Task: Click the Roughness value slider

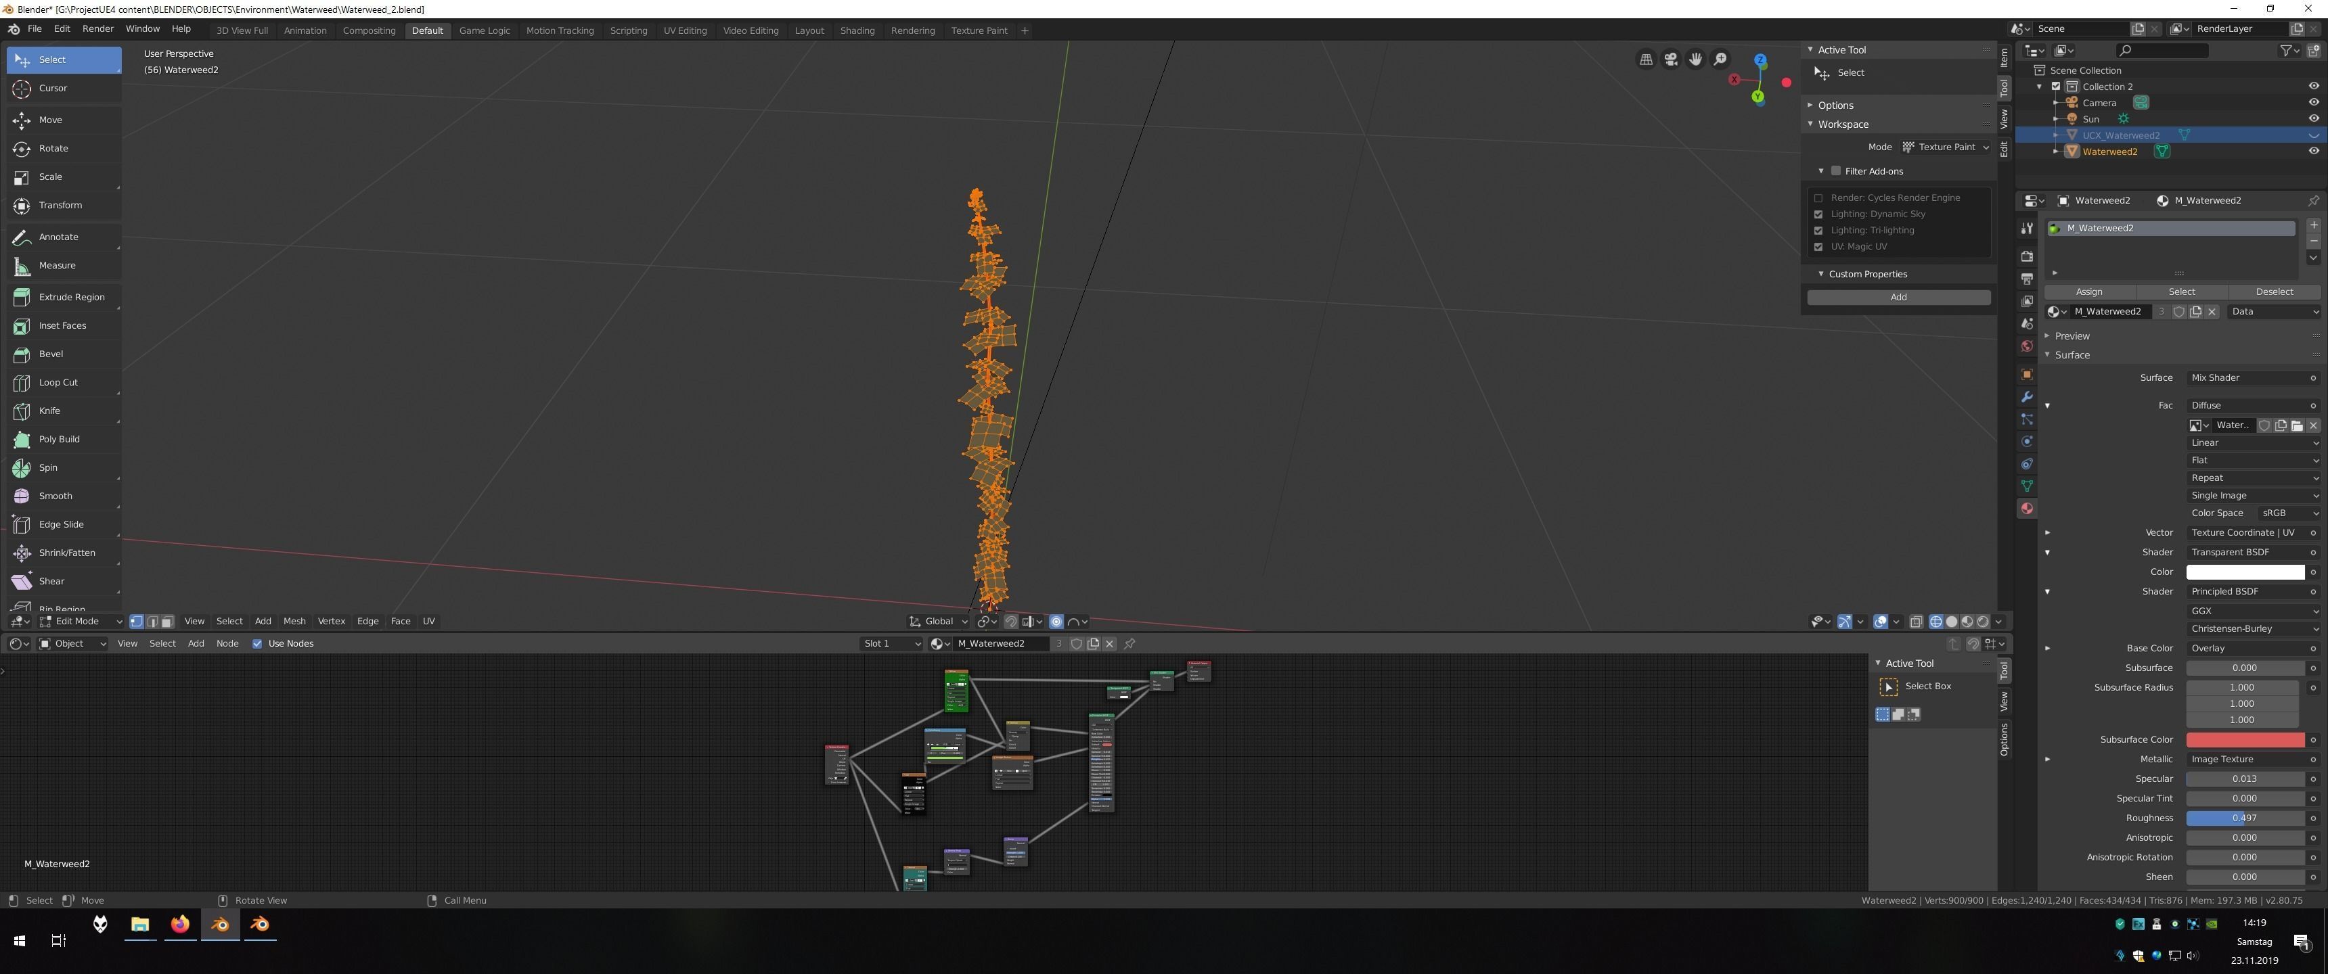Action: pyautogui.click(x=2245, y=818)
